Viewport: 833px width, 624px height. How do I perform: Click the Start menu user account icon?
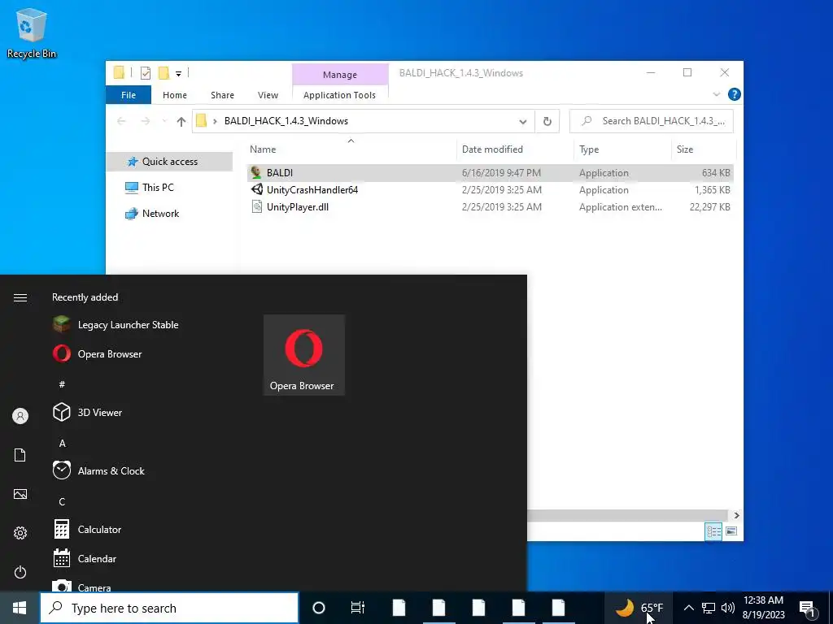20,416
